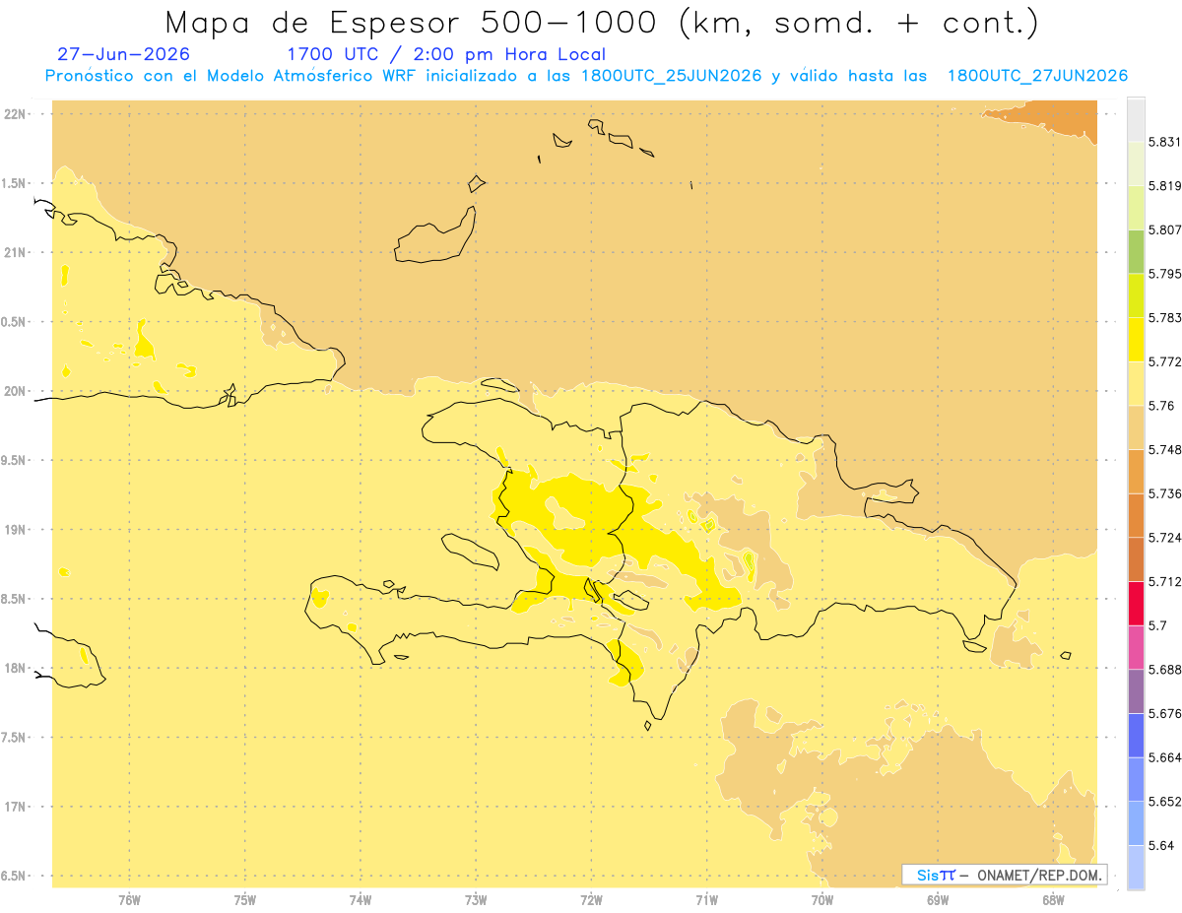This screenshot has width=1182, height=913.
Task: Click the purple legend swatch below 5.688
Action: click(x=1136, y=691)
